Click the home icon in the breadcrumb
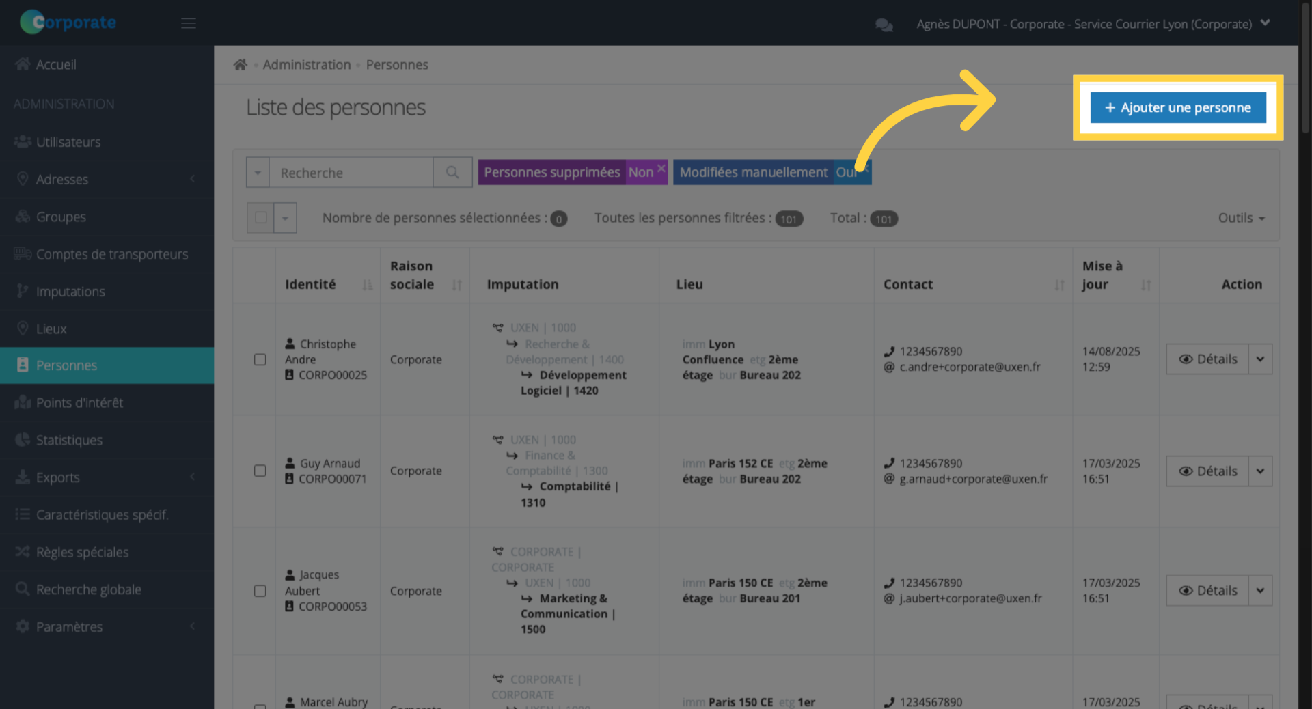The width and height of the screenshot is (1312, 709). tap(240, 64)
